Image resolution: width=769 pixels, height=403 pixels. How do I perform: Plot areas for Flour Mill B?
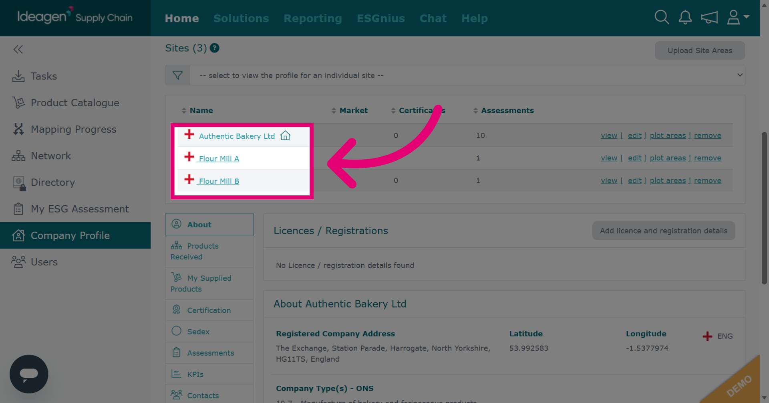pos(668,180)
